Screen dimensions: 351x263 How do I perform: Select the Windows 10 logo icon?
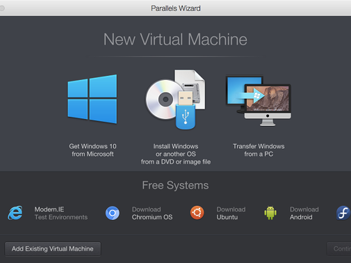pos(92,99)
